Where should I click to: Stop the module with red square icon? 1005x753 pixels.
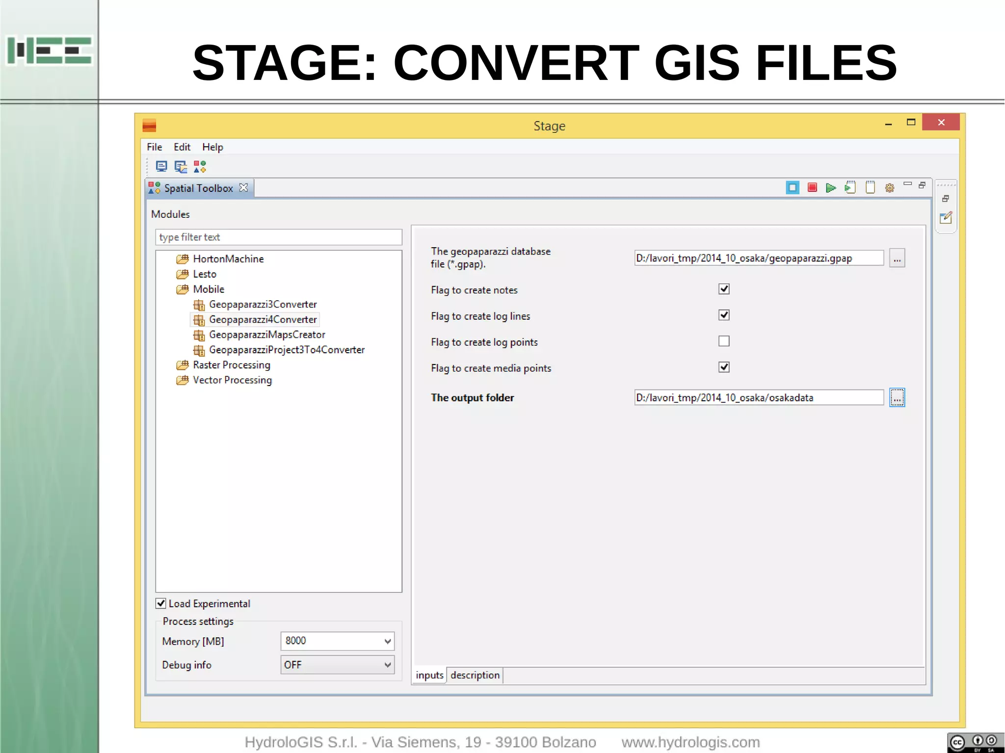(x=812, y=187)
